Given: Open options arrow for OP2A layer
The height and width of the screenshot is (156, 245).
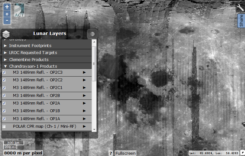Looking at the screenshot, I should click(84, 103).
